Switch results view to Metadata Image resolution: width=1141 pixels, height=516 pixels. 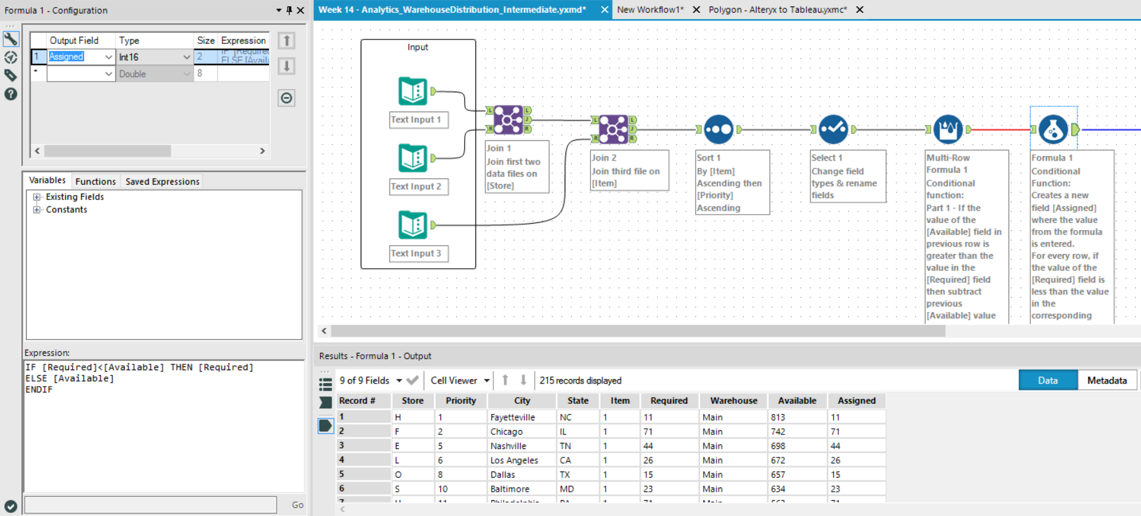point(1107,380)
